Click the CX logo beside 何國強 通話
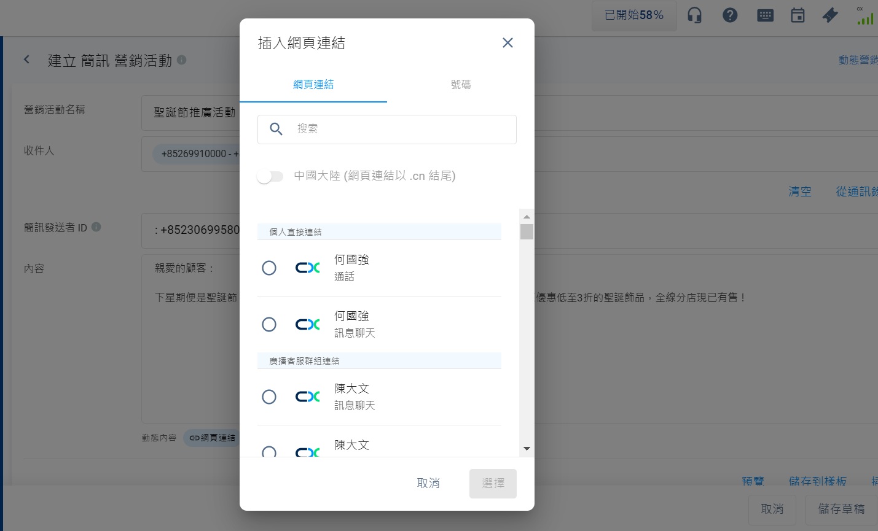 click(308, 268)
